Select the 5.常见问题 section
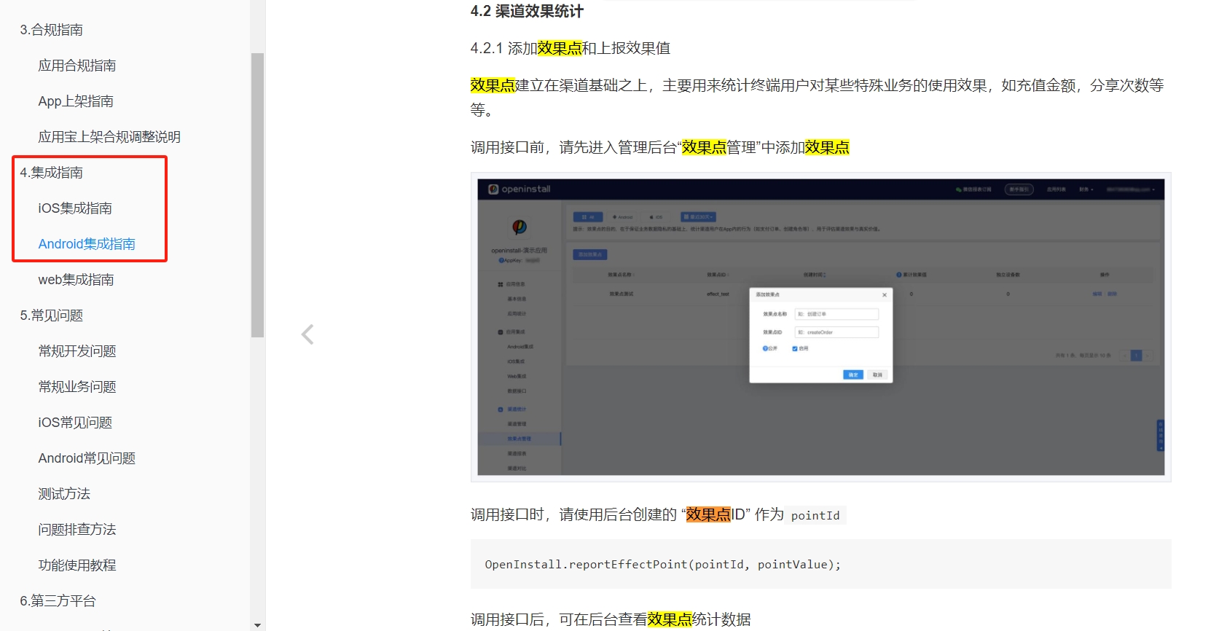This screenshot has width=1227, height=631. pyautogui.click(x=51, y=315)
